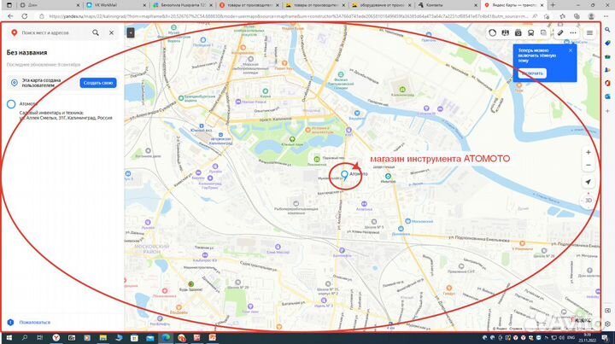Open the map layers icon with pins

505,33
